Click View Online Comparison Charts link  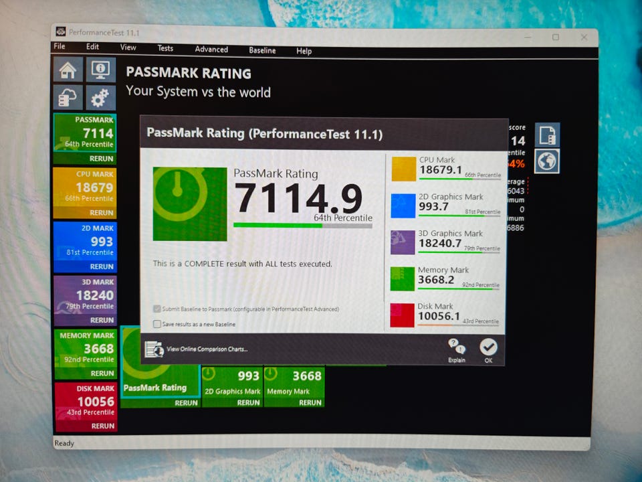pyautogui.click(x=207, y=349)
